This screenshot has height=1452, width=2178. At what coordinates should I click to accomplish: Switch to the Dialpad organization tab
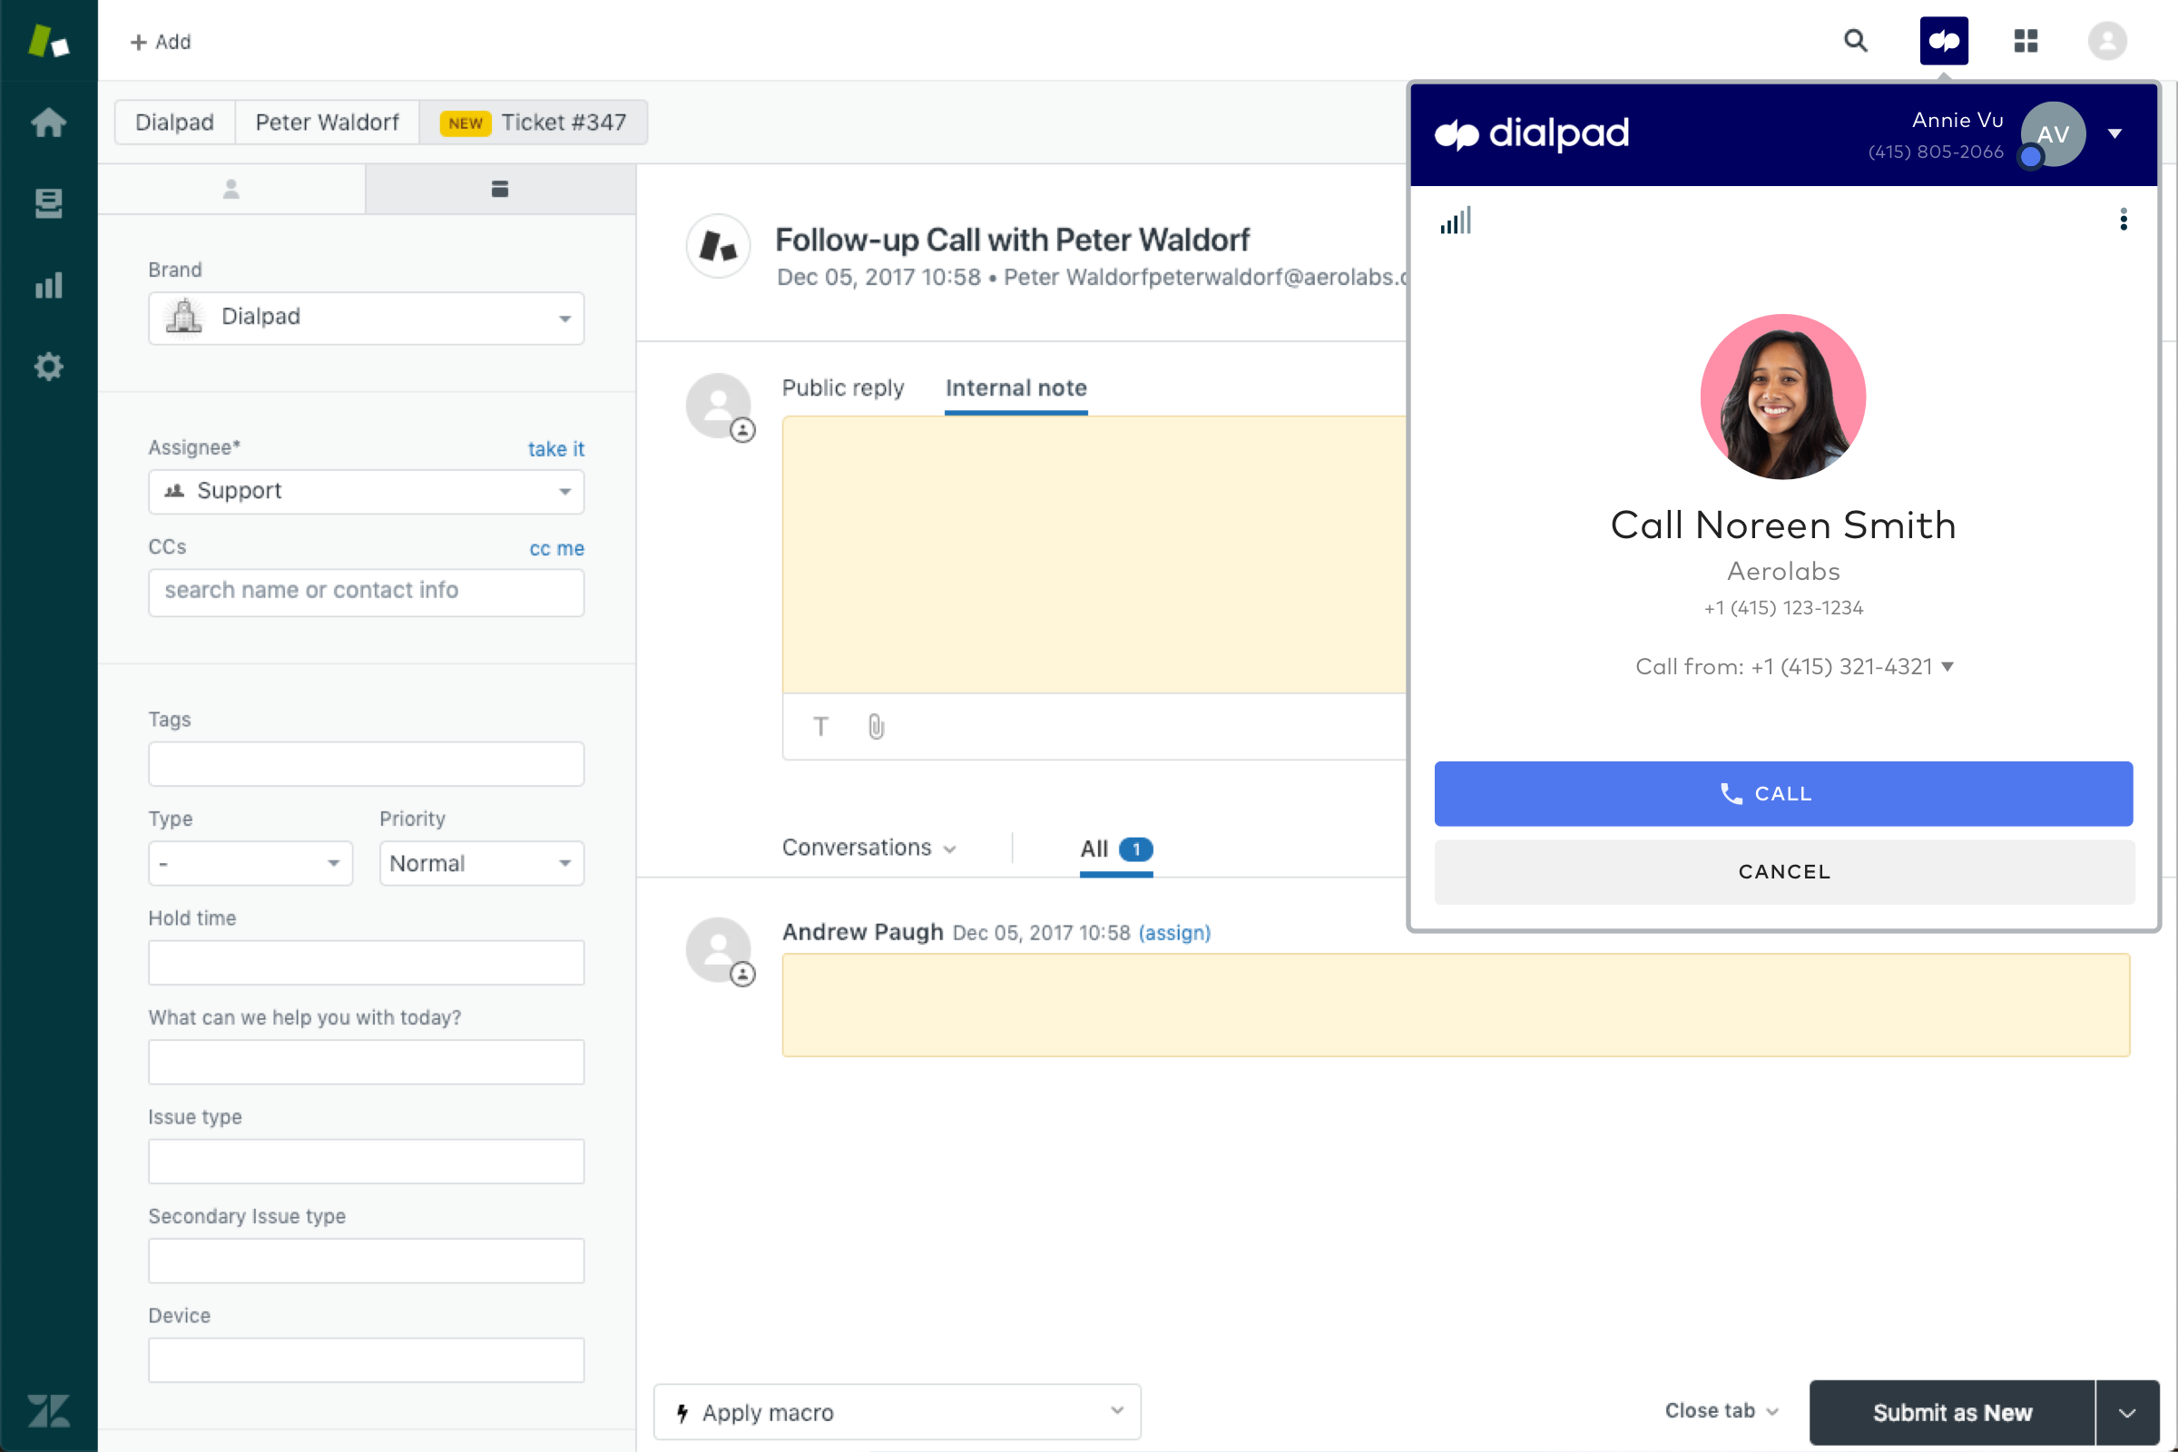(x=174, y=123)
